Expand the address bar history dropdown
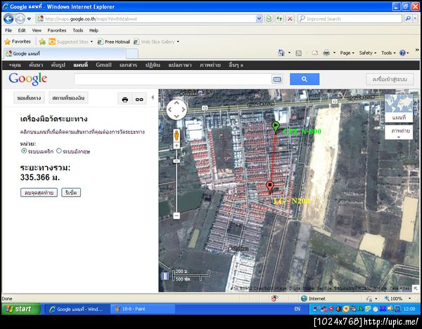Viewport: 422px width, 329px height. click(x=259, y=19)
